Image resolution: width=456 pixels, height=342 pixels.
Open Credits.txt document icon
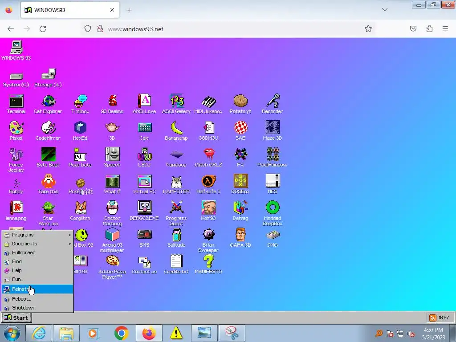click(176, 265)
